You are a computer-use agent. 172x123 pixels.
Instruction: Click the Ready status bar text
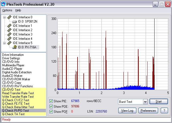coord(6,120)
